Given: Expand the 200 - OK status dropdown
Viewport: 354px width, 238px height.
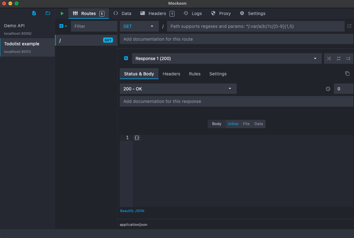Looking at the screenshot, I should [178, 89].
